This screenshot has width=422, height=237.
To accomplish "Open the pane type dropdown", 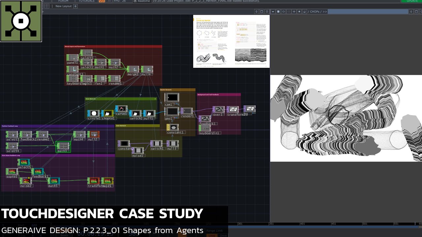I will click(273, 12).
